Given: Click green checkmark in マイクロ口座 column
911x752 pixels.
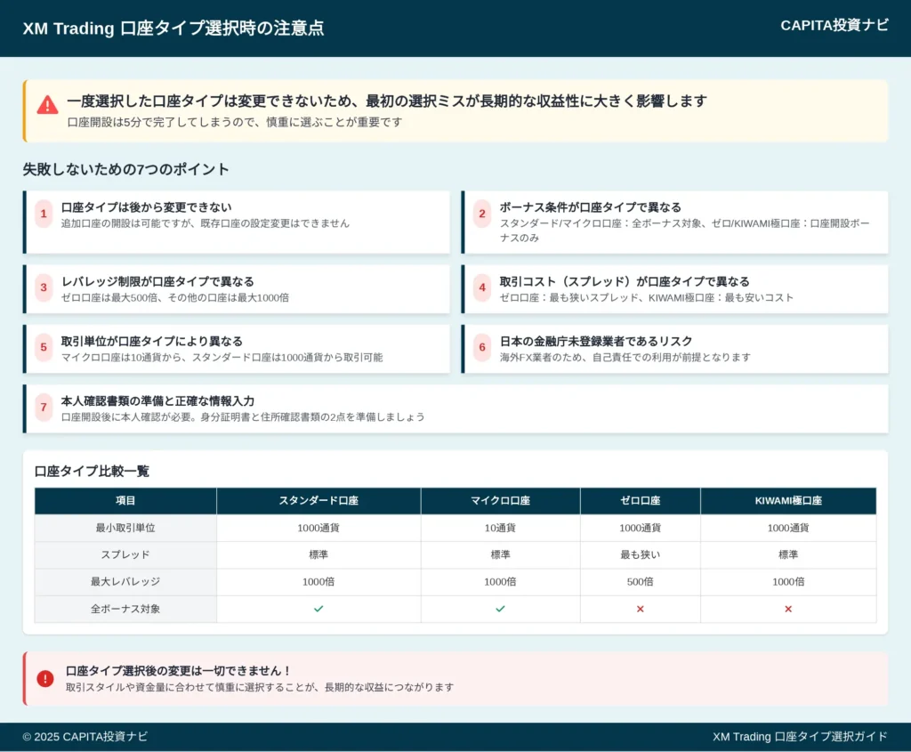Looking at the screenshot, I should [x=500, y=609].
